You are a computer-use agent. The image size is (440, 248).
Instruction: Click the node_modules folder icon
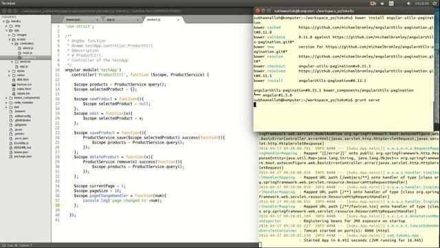(11, 103)
